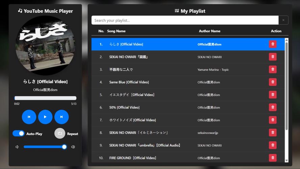This screenshot has width=300, height=169.
Task: Toggle the Repeat button
Action: pos(60,134)
